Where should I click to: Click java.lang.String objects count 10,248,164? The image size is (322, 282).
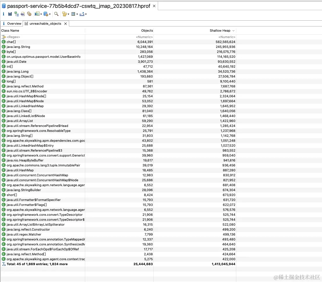click(144, 46)
